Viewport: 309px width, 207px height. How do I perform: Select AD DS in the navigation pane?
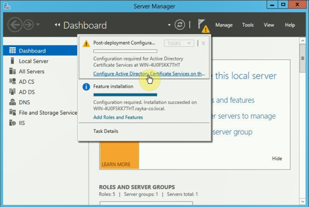point(40,92)
